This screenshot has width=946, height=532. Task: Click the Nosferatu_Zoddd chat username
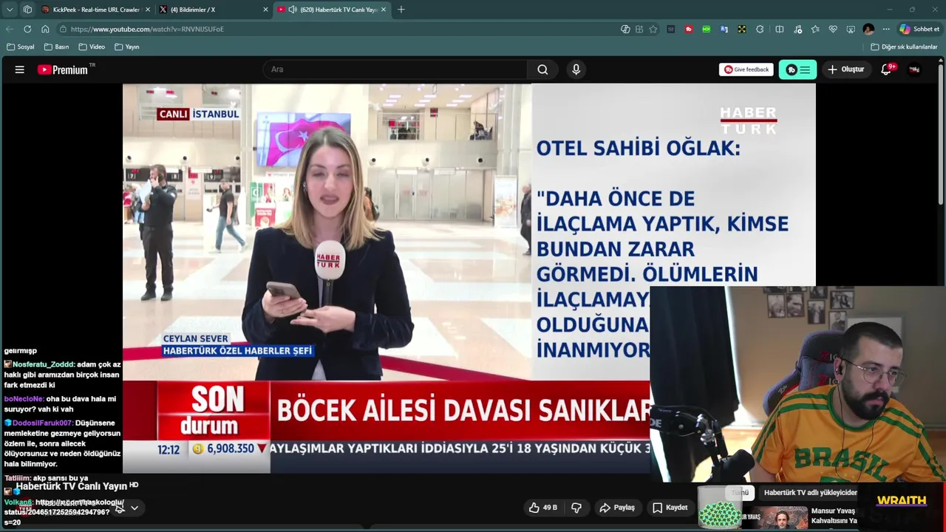(x=43, y=364)
